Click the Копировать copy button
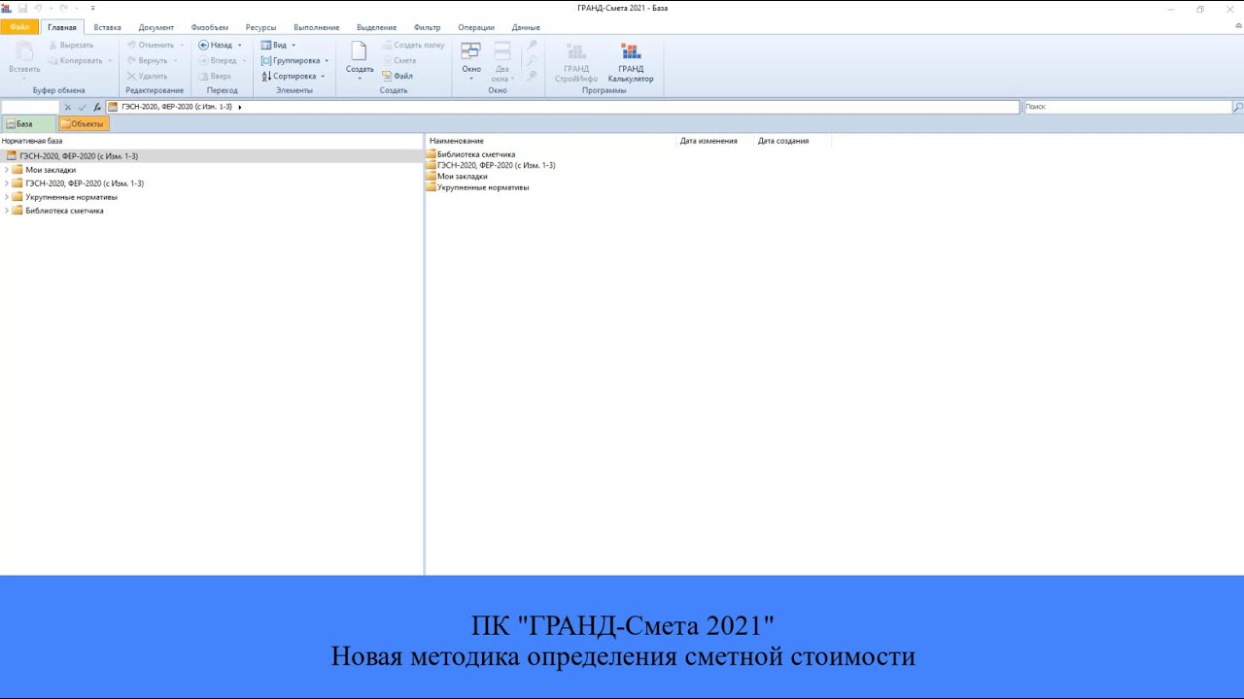The height and width of the screenshot is (699, 1244). [x=77, y=60]
